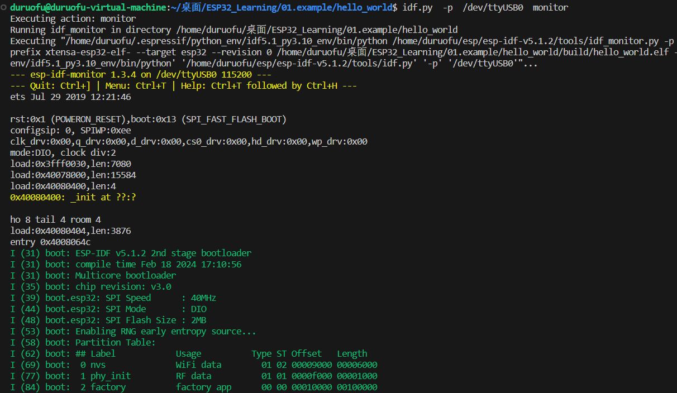
Task: Click the duruofu@duruofu-virtual-machine prompt text
Action: pos(88,8)
